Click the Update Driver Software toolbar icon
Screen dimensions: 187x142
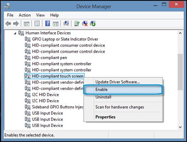[x=77, y=23]
